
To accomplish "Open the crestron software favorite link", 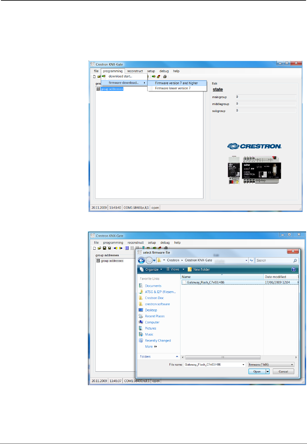I will pyautogui.click(x=157, y=304).
